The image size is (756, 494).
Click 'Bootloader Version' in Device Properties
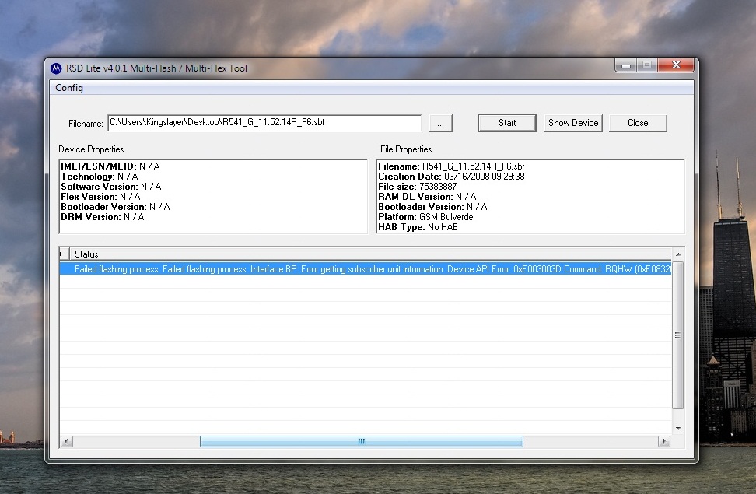tap(115, 207)
